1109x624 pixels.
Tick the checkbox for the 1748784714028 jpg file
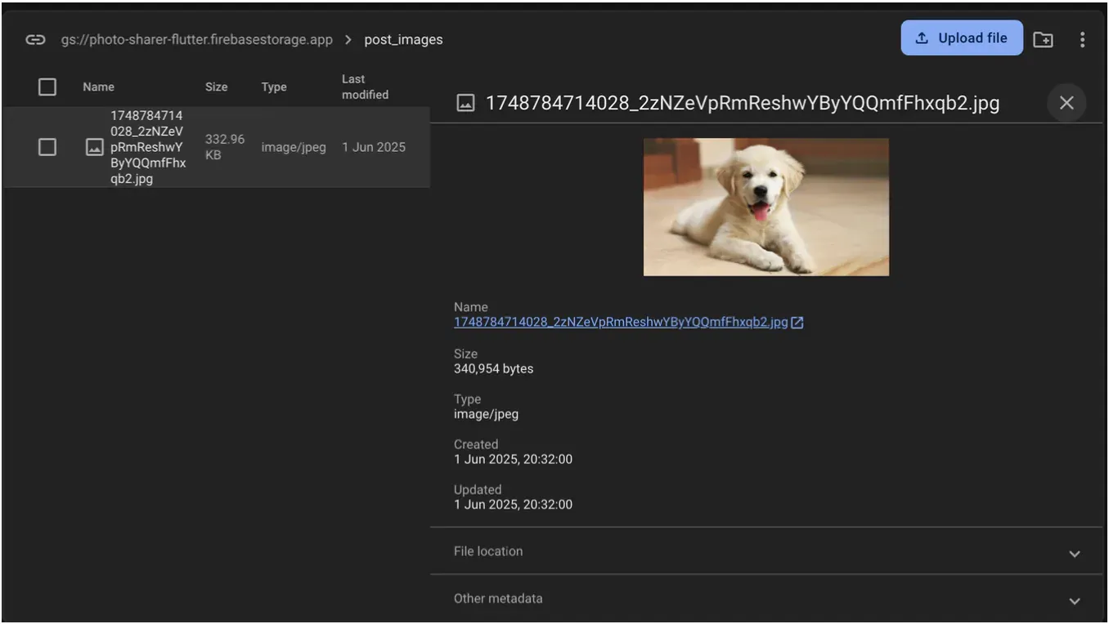click(x=47, y=147)
